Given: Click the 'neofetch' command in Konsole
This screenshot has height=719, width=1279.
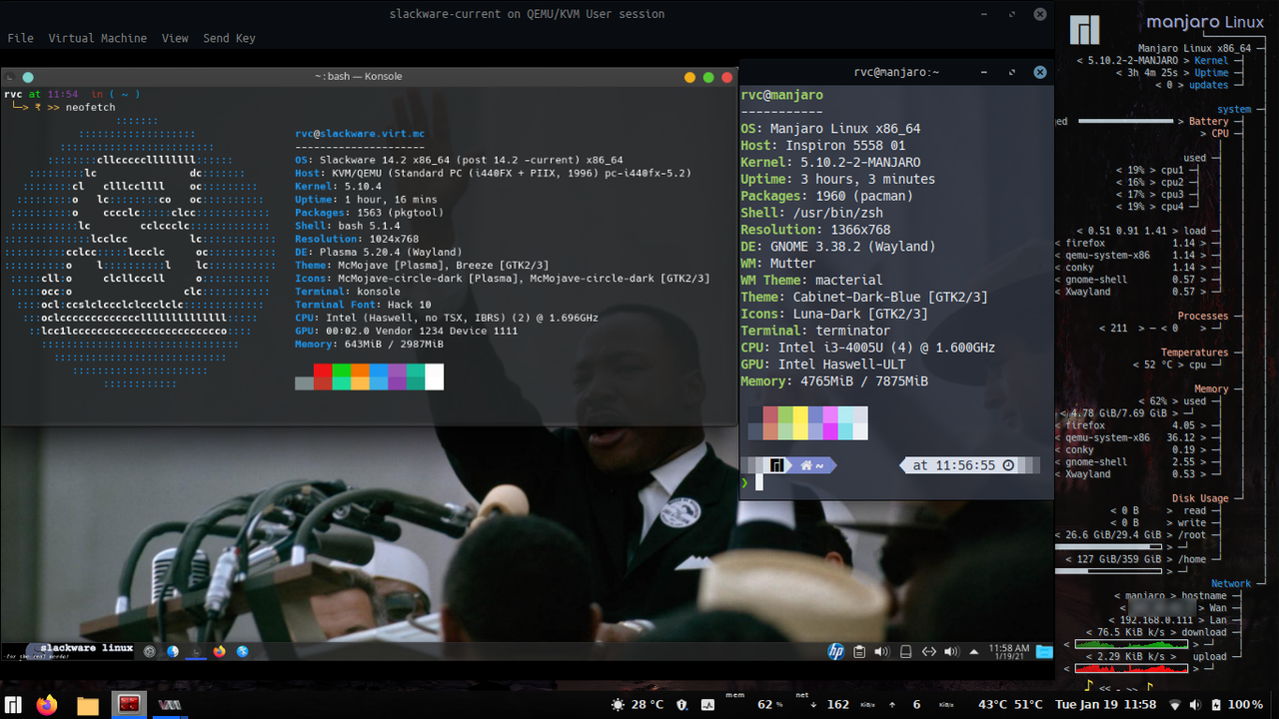Looking at the screenshot, I should (x=91, y=107).
